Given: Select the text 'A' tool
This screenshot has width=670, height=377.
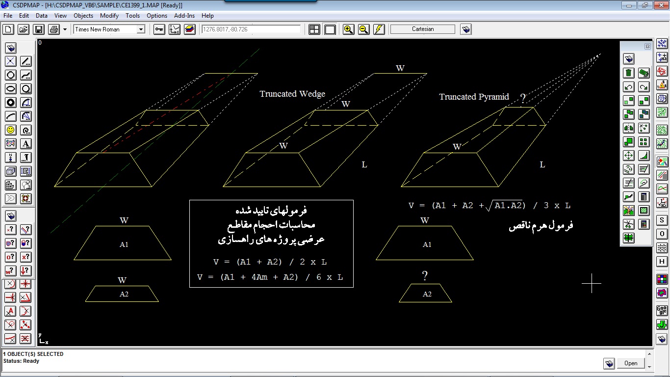Looking at the screenshot, I should (26, 144).
